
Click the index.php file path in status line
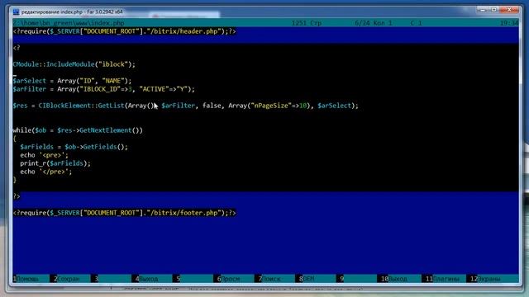point(69,23)
